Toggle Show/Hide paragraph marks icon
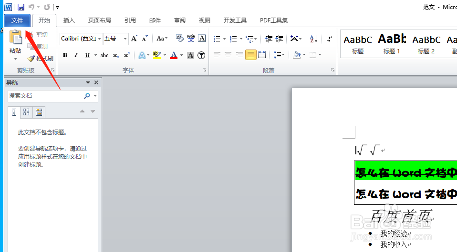This screenshot has width=457, height=252. 330,39
